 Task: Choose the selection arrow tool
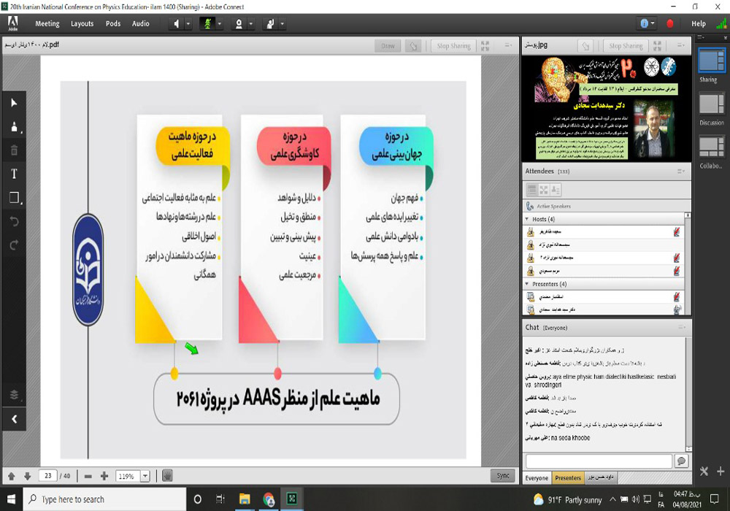coord(13,103)
